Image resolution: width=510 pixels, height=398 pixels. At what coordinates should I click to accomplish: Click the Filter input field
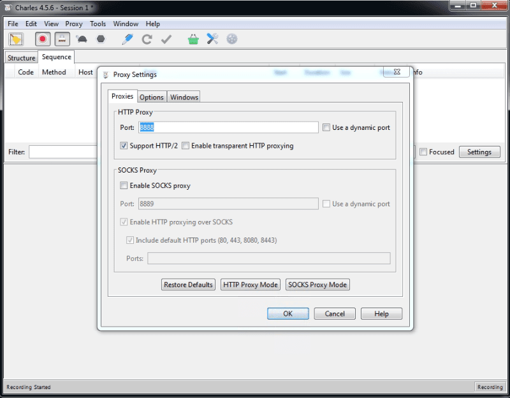(63, 152)
